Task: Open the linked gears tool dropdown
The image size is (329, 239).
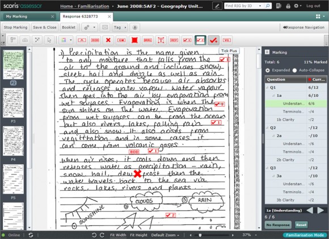Action: (90, 27)
